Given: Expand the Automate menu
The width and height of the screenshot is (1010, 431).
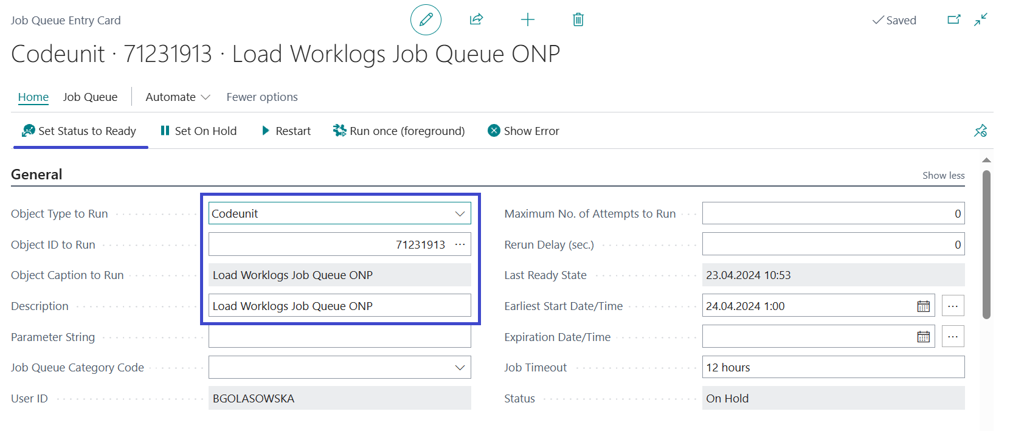Looking at the screenshot, I should point(178,97).
